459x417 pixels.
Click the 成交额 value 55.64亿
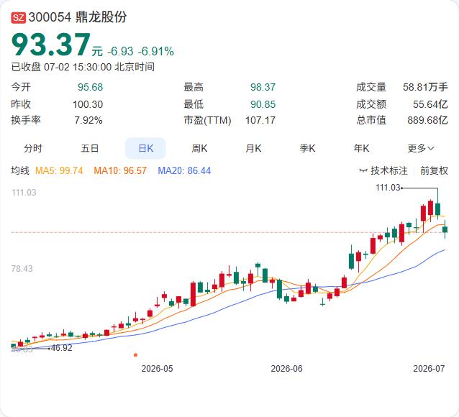430,104
